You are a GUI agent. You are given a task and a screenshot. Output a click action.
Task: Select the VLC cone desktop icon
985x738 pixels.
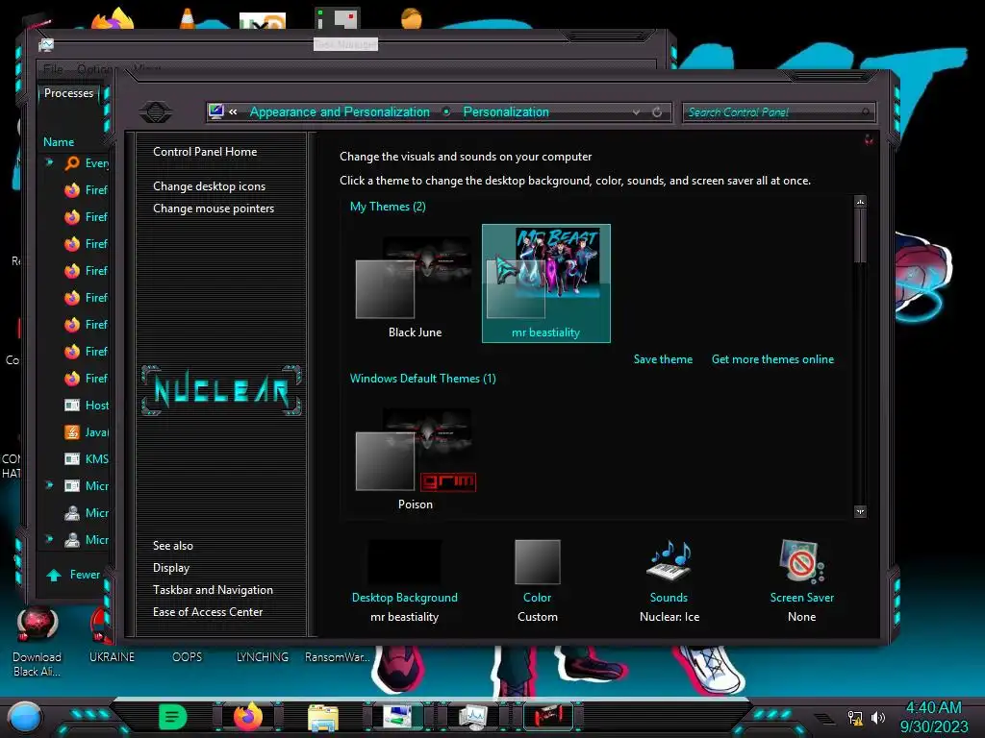[188, 17]
